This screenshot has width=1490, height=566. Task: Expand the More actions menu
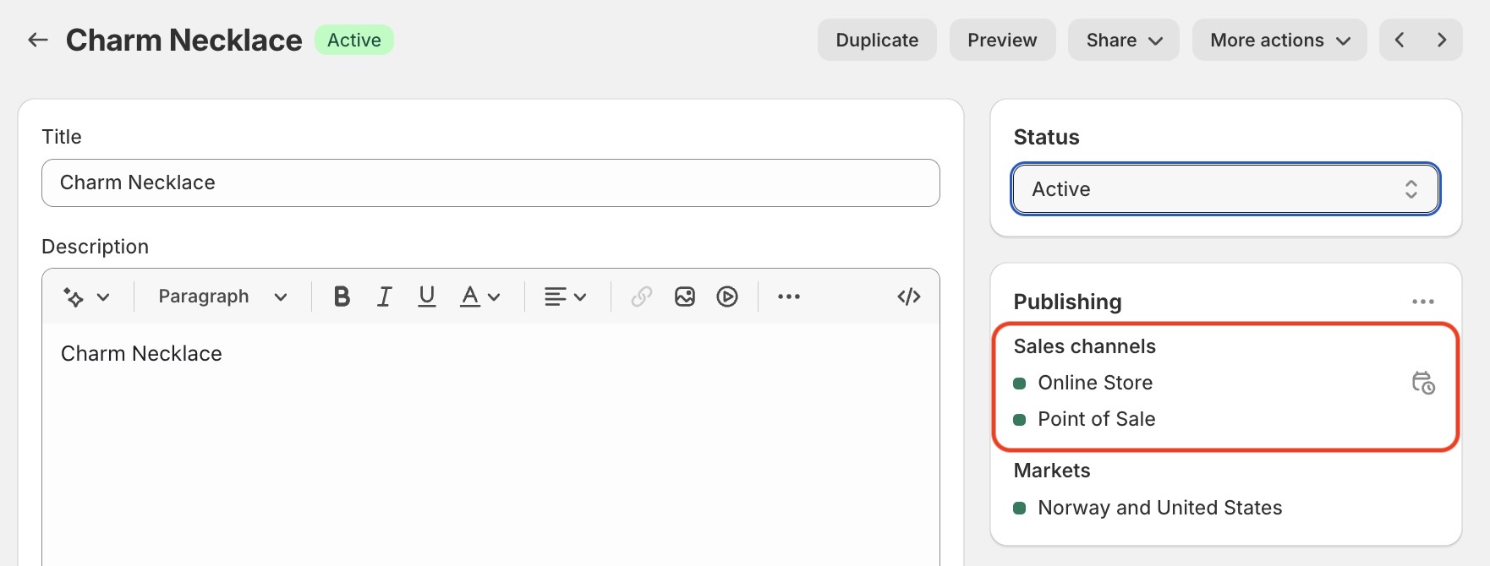[1279, 40]
